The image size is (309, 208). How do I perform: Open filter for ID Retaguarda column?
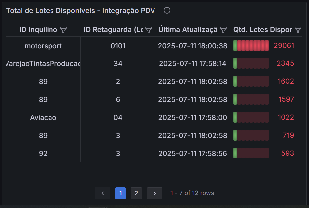[x=149, y=30]
